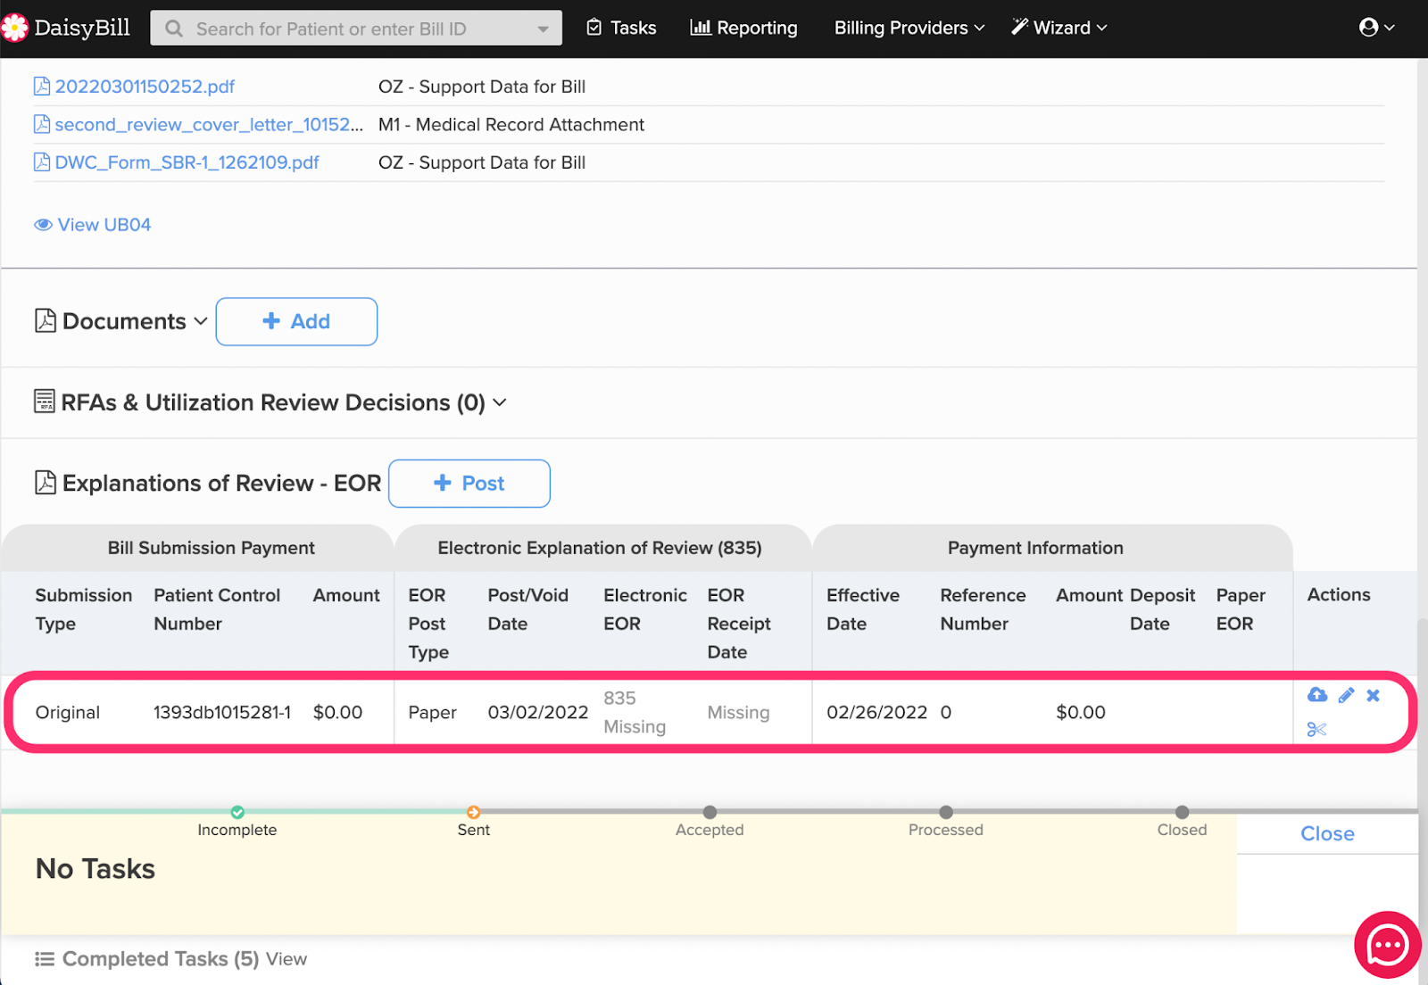
Task: Open the user account menu
Action: (1375, 28)
